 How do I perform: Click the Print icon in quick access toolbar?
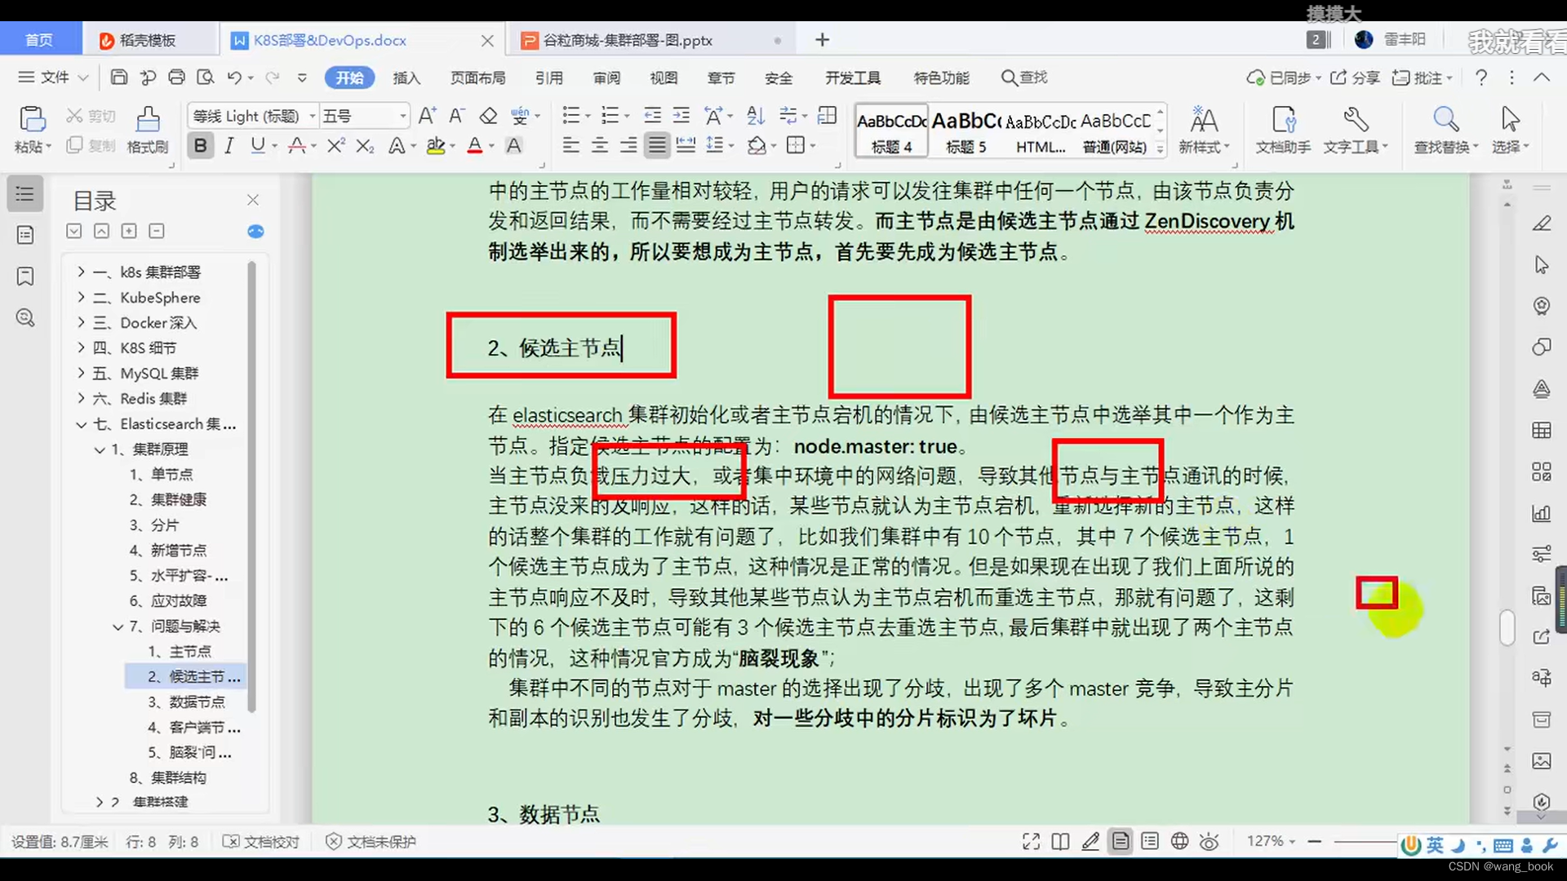tap(177, 77)
